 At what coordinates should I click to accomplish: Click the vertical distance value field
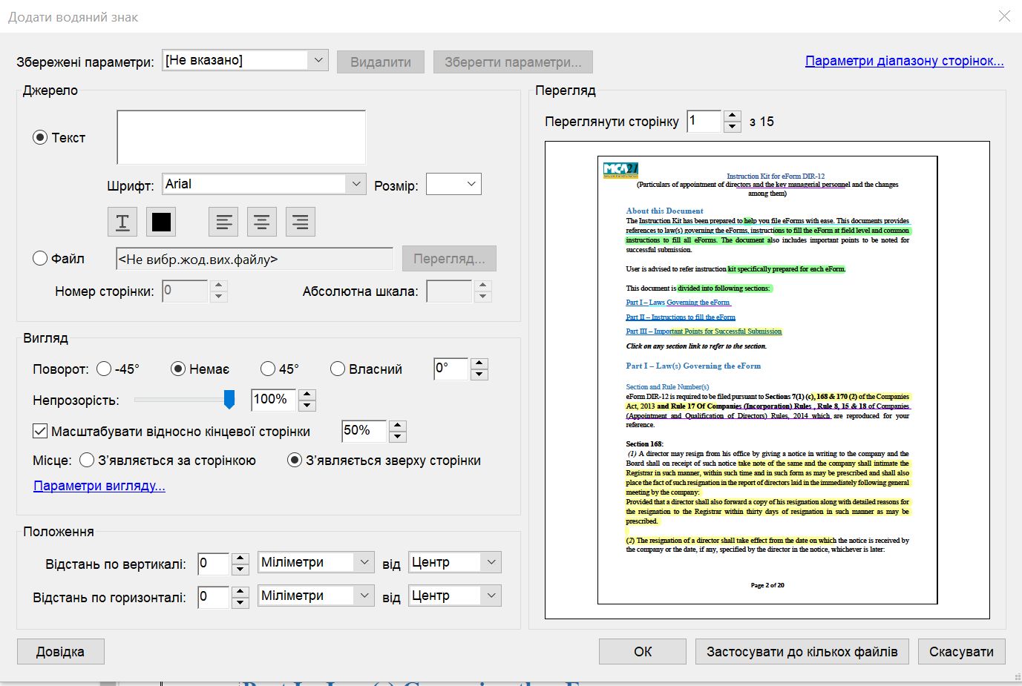click(214, 563)
